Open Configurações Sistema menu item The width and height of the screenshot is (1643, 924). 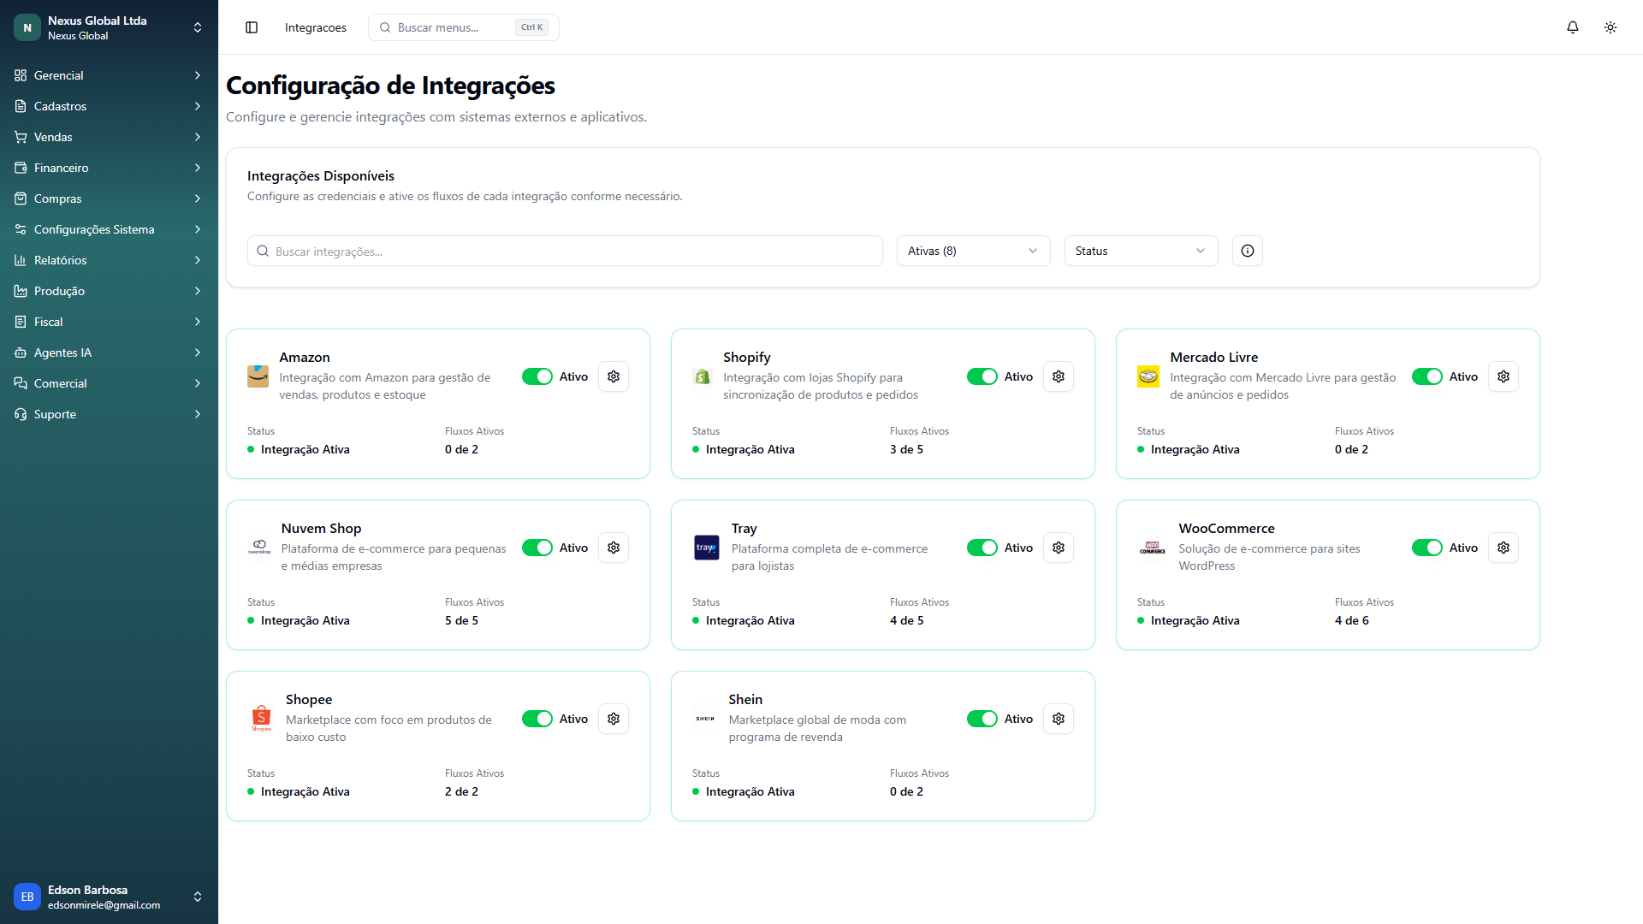point(109,229)
